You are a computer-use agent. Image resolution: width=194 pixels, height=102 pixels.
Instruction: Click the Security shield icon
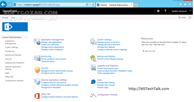point(37,70)
